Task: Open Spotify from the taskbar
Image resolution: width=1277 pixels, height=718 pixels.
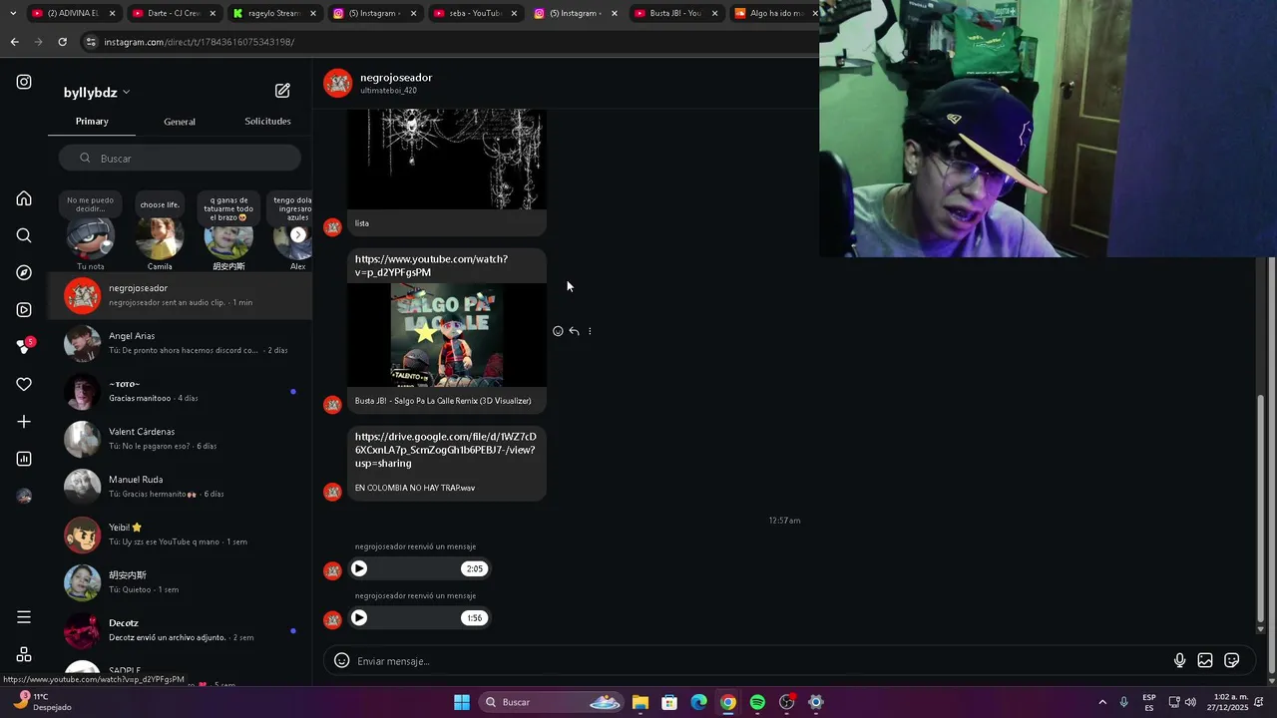Action: pos(757,702)
